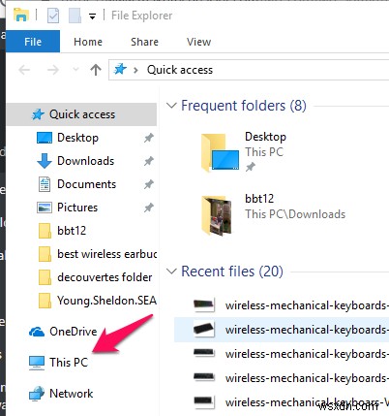Click the New folder quick access toolbar icon
The height and width of the screenshot is (416, 389).
[x=75, y=16]
